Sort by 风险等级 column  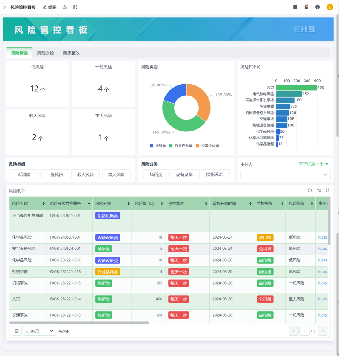tap(312, 204)
